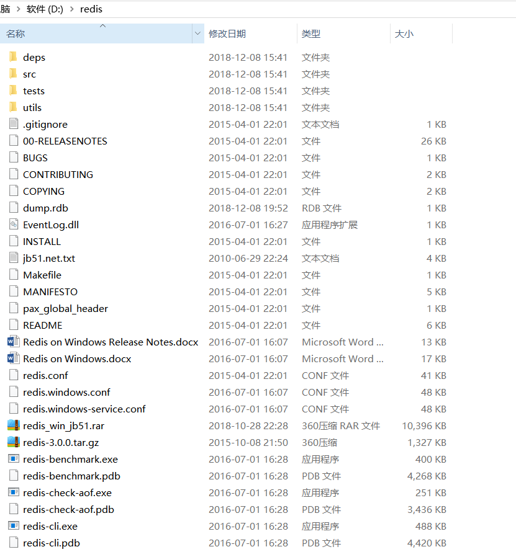Click the Word icon of Redis on Windows Release Notes.docx

pos(14,342)
